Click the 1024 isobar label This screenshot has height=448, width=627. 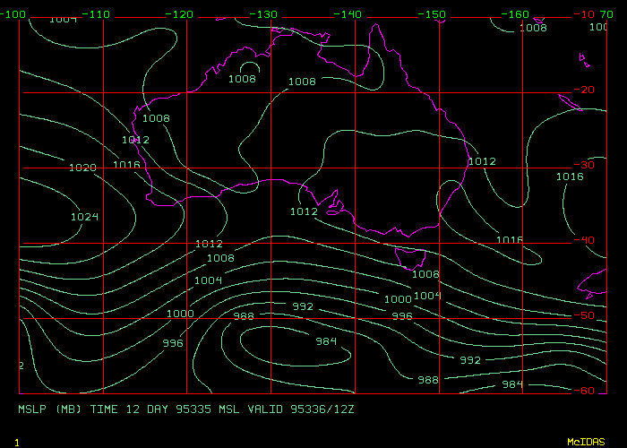tap(84, 217)
